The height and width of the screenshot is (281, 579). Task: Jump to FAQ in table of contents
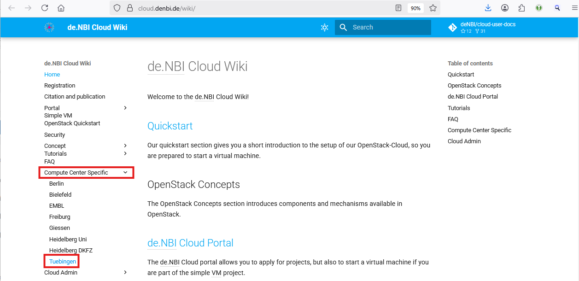(453, 119)
